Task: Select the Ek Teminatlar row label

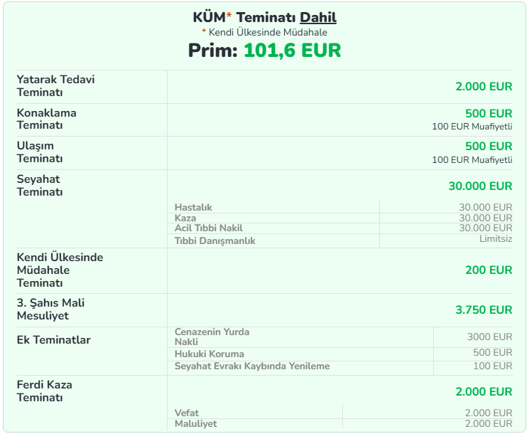Action: pyautogui.click(x=53, y=340)
